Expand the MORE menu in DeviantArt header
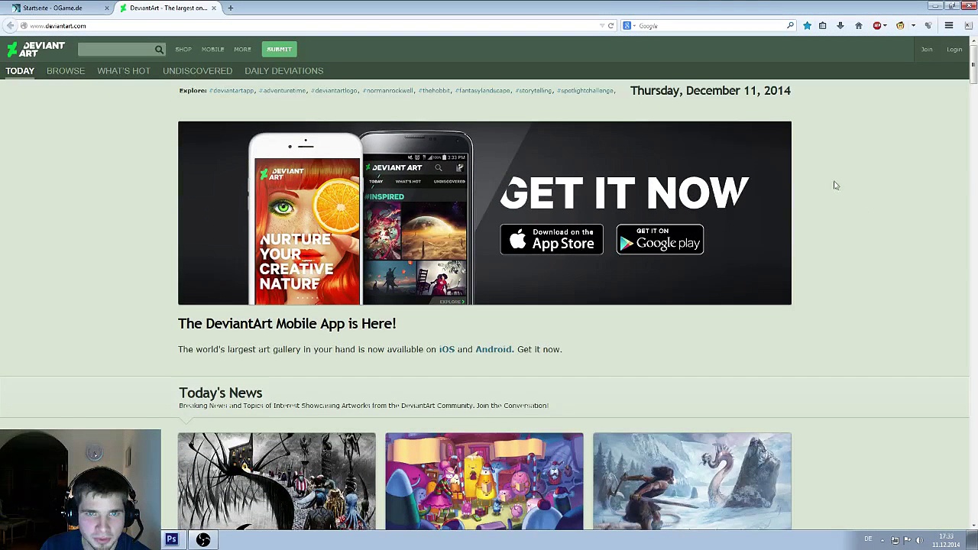 tap(242, 50)
